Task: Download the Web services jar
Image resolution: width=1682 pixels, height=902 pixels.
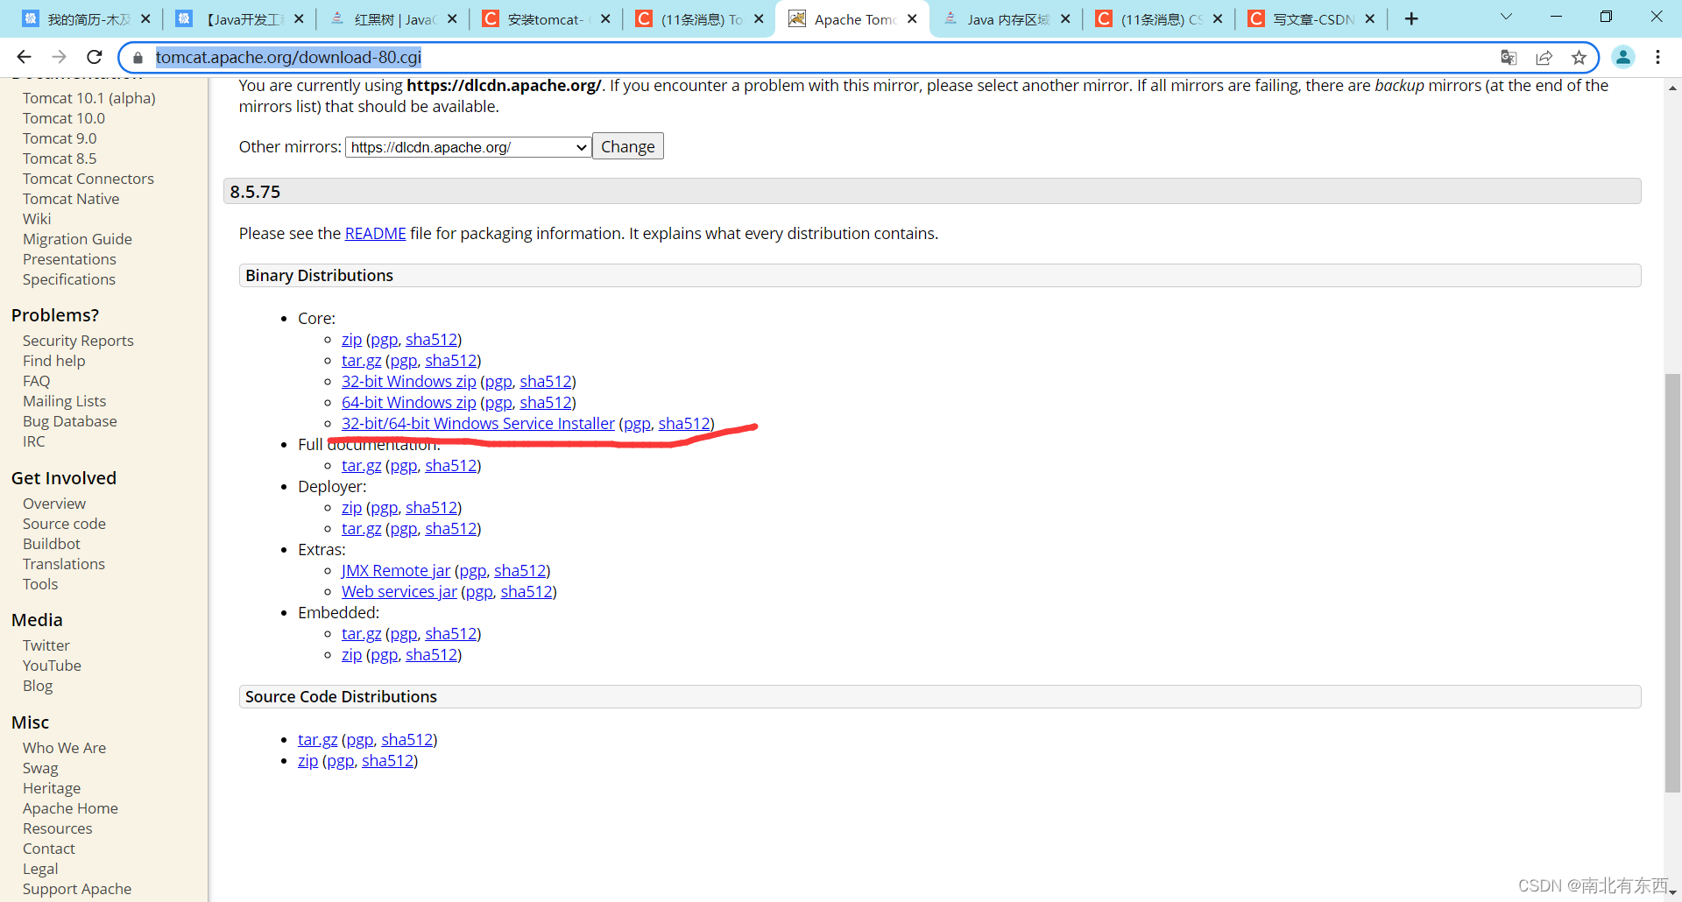Action: pyautogui.click(x=399, y=592)
